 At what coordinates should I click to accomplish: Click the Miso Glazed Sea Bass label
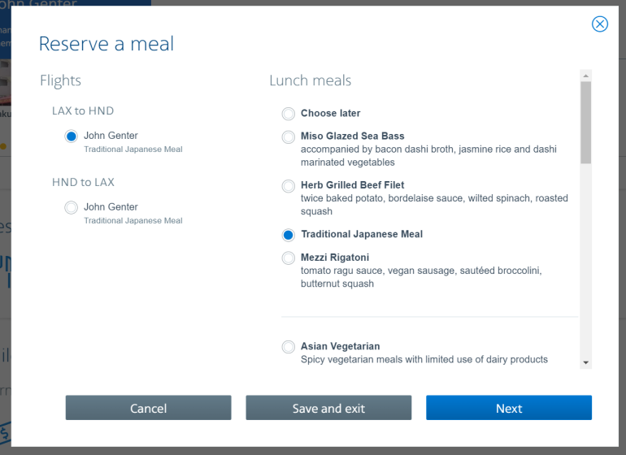pyautogui.click(x=352, y=136)
